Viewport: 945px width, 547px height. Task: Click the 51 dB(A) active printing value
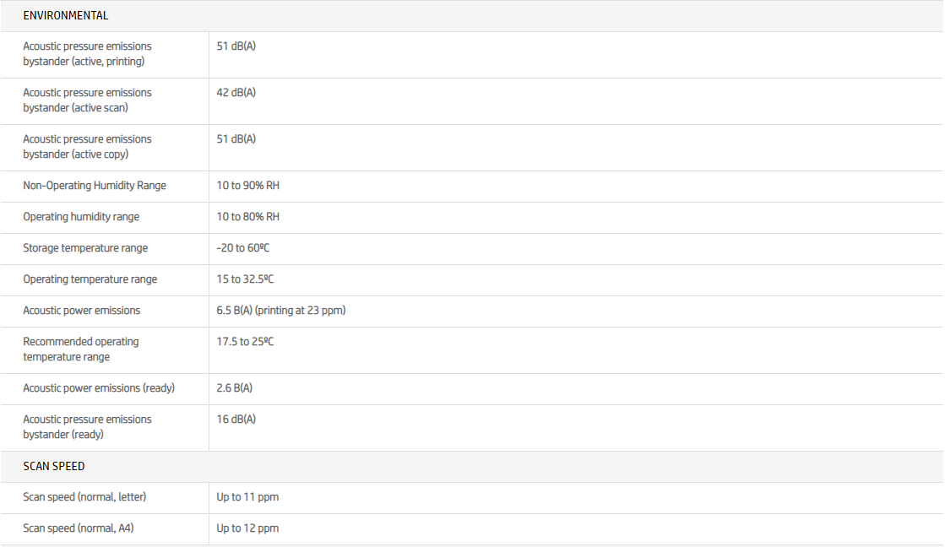pyautogui.click(x=236, y=46)
